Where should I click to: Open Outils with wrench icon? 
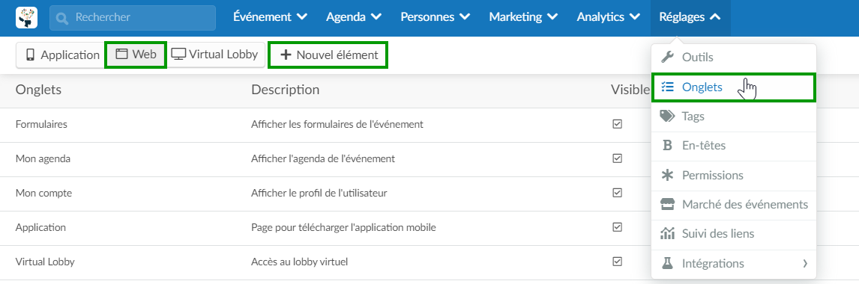click(x=667, y=57)
